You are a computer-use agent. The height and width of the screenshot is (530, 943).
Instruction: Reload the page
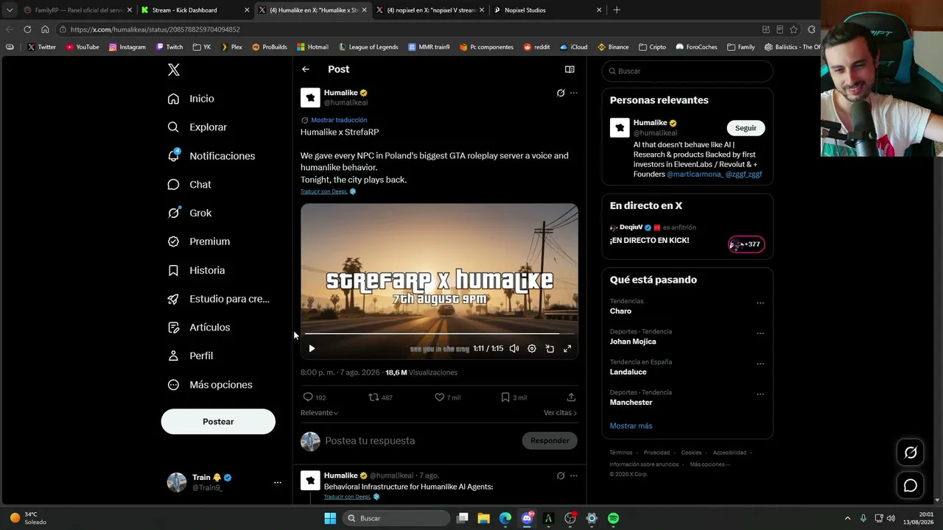coord(27,29)
